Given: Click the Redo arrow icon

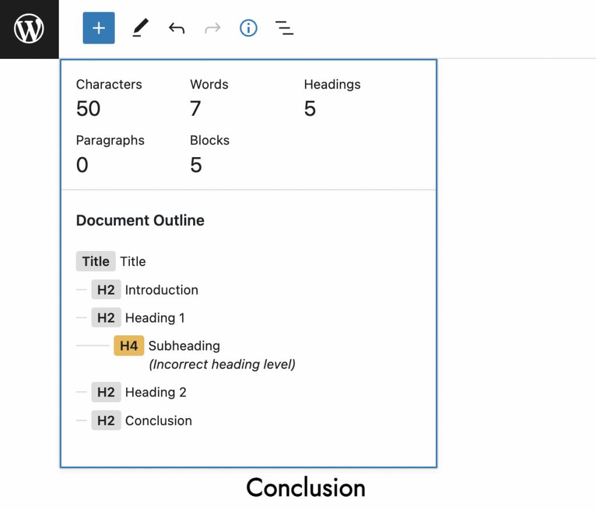Looking at the screenshot, I should pyautogui.click(x=212, y=28).
